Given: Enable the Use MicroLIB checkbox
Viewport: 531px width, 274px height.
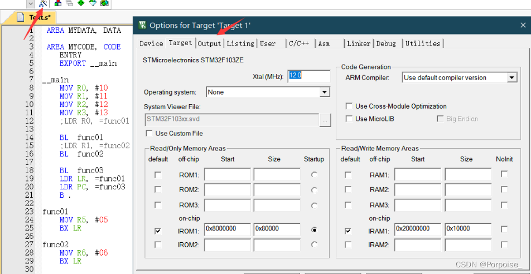Looking at the screenshot, I should click(x=349, y=119).
